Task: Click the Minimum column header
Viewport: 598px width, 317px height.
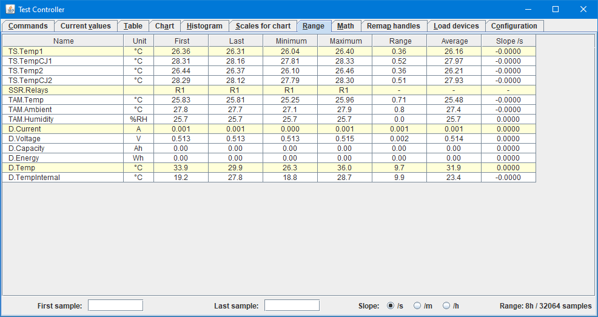Action: (291, 41)
